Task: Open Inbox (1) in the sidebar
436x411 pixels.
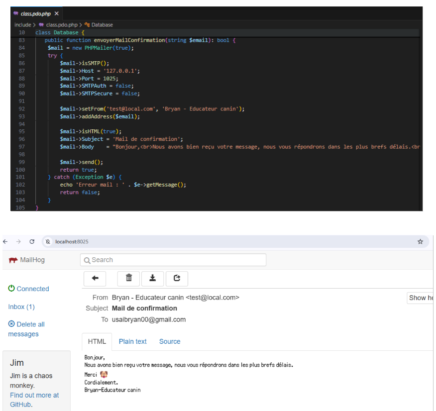Action: pos(21,307)
